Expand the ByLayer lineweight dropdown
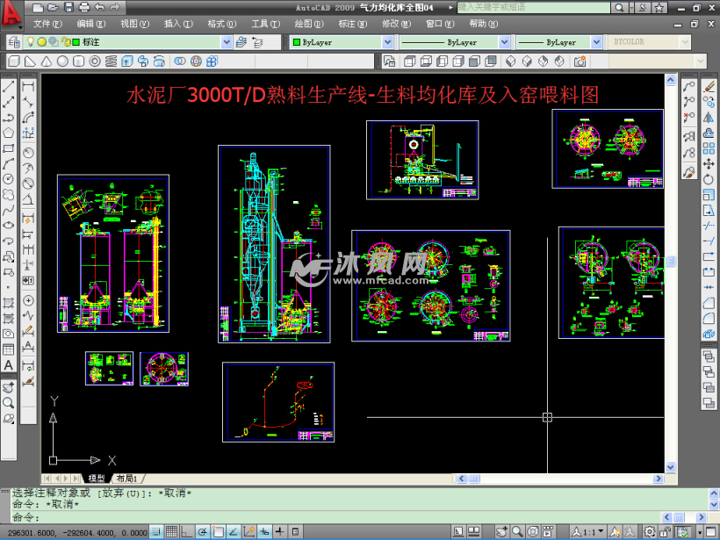 pyautogui.click(x=596, y=42)
